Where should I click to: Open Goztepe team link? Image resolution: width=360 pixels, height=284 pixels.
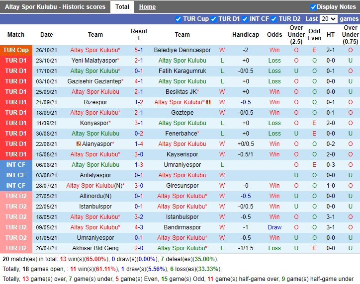pyautogui.click(x=182, y=113)
